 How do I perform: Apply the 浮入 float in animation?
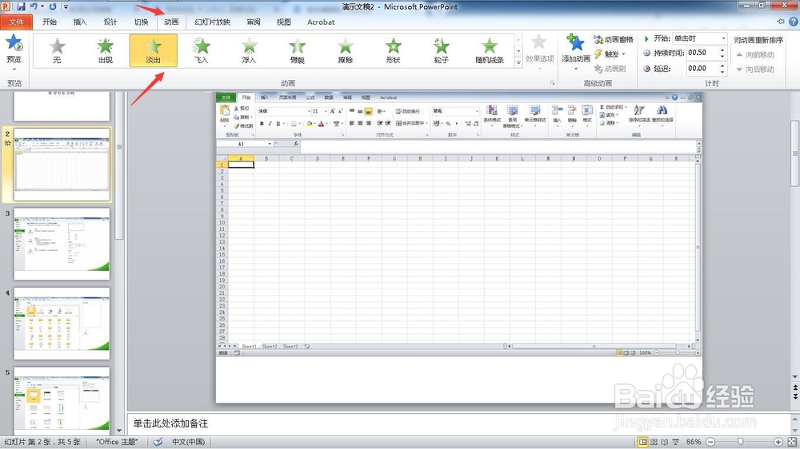(x=249, y=50)
